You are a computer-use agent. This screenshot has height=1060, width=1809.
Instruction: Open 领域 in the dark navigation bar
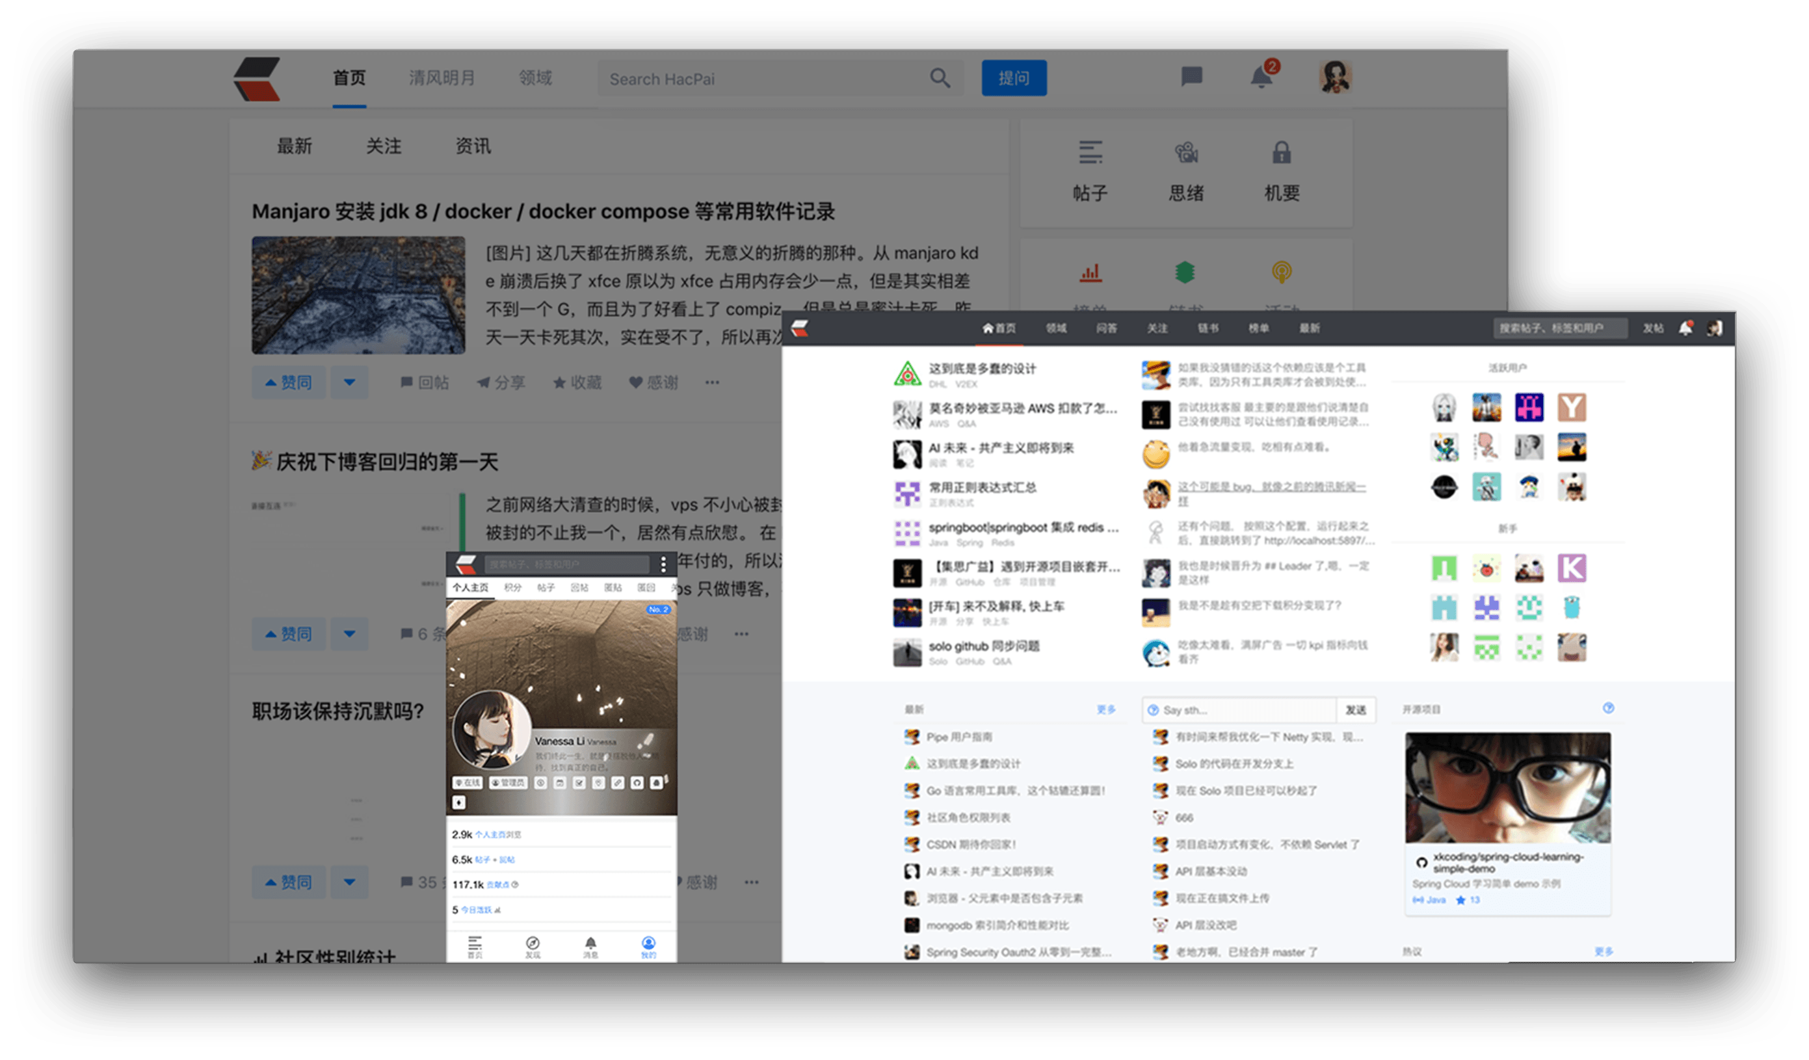pyautogui.click(x=1056, y=328)
